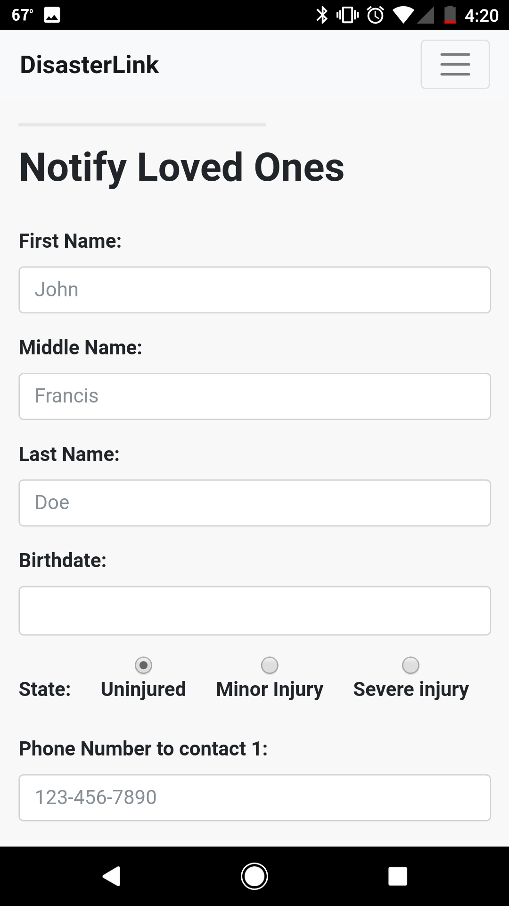The image size is (509, 906).
Task: Click the Middle Name text field
Action: 254,396
